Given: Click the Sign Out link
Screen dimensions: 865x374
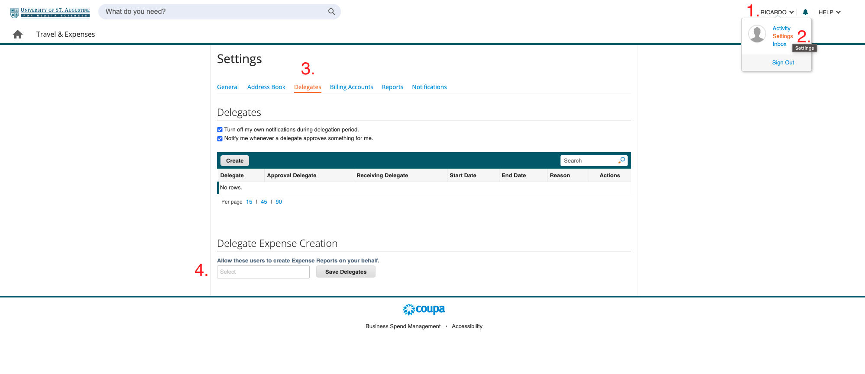Looking at the screenshot, I should pyautogui.click(x=783, y=63).
